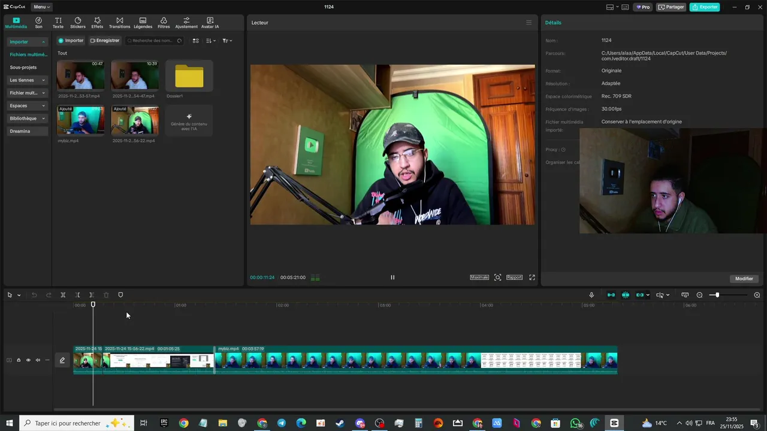This screenshot has height=431, width=767.
Task: Click the Partager button
Action: pyautogui.click(x=671, y=7)
